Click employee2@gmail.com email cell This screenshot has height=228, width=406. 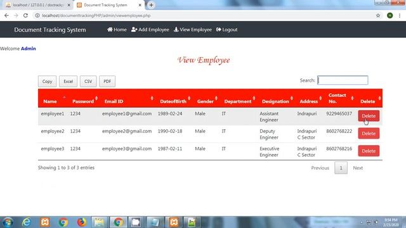pos(127,131)
